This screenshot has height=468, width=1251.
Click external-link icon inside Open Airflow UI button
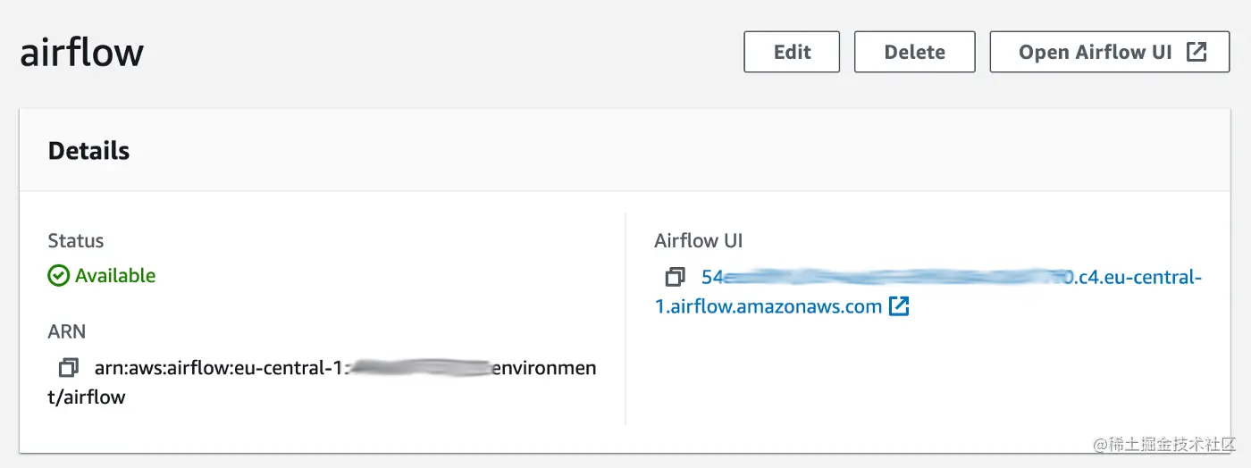[x=1196, y=52]
